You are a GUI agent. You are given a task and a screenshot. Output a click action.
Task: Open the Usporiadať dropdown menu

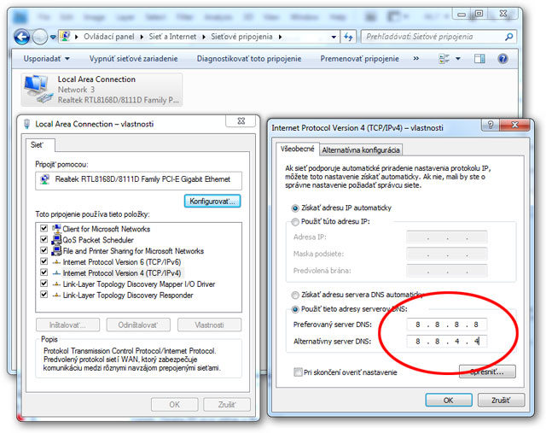(x=46, y=59)
